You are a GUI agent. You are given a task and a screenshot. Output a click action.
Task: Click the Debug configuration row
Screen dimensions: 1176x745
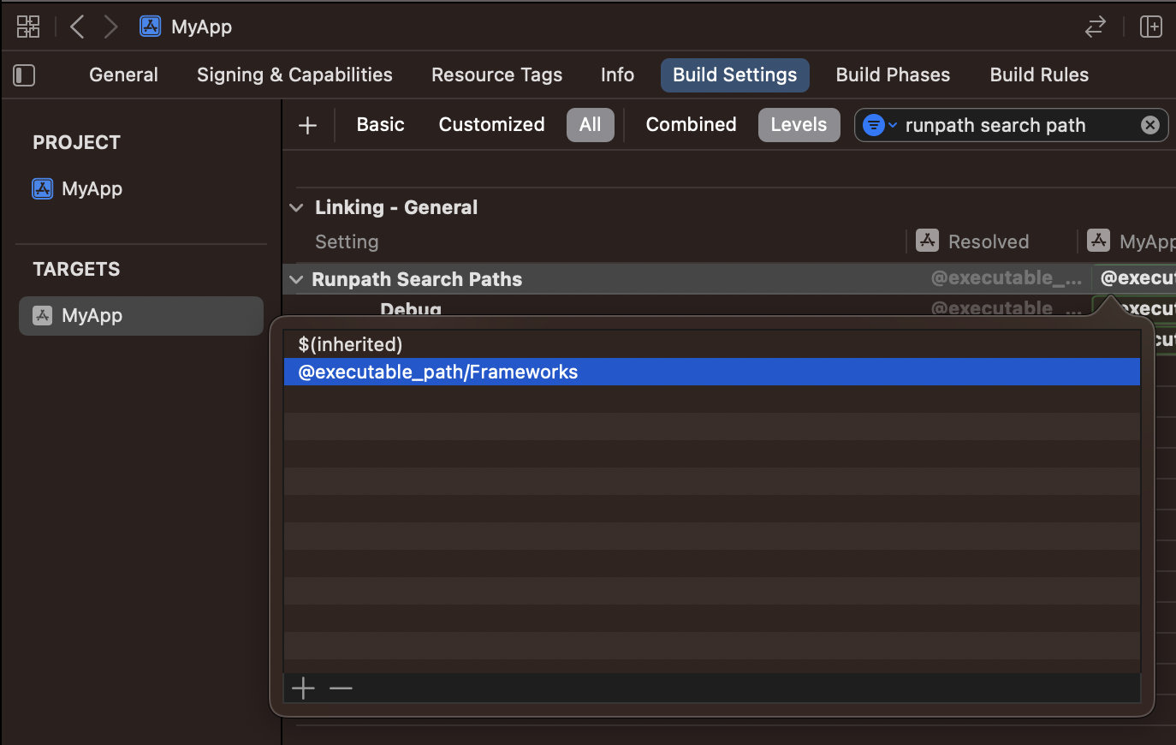tap(411, 309)
